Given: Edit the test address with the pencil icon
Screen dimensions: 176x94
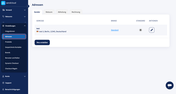Looking at the screenshot, I should coord(152,30).
